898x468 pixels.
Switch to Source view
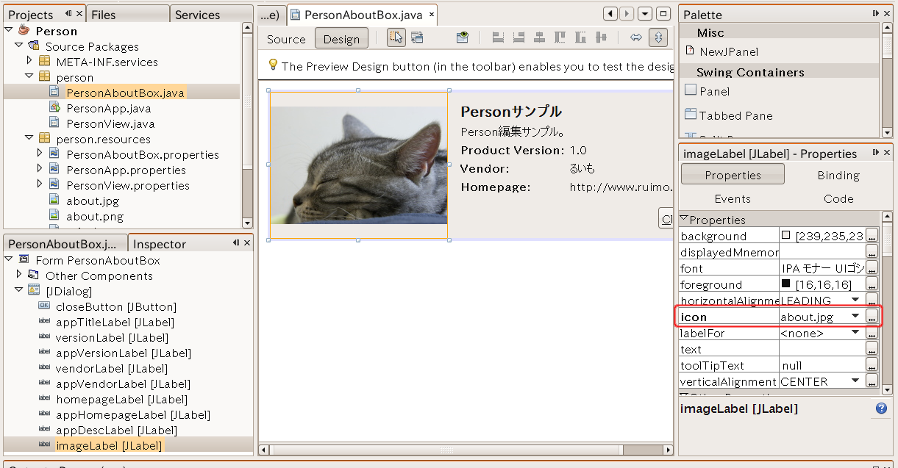click(x=286, y=39)
